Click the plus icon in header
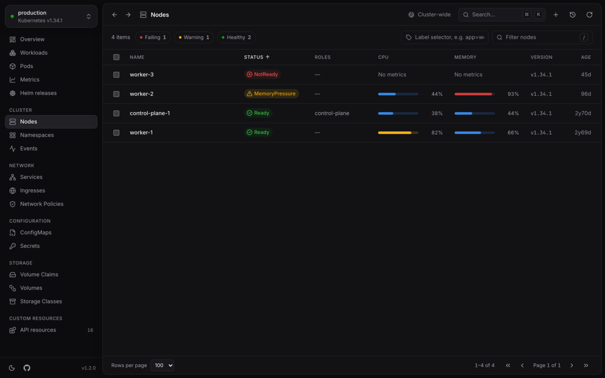 (556, 15)
